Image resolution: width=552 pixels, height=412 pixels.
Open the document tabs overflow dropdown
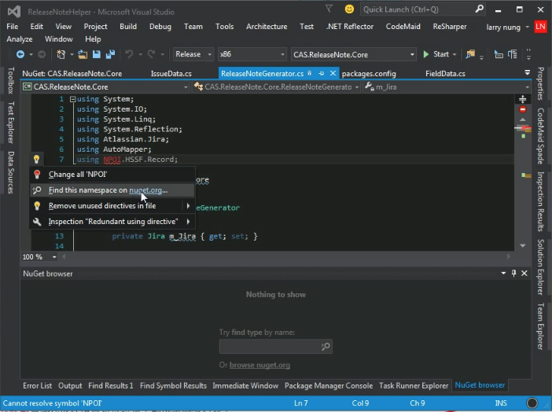527,72
